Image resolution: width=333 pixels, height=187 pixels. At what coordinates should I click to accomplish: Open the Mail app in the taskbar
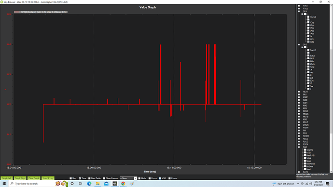coord(106,184)
